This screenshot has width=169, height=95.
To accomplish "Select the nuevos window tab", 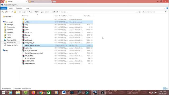I will click(x=16, y=2).
